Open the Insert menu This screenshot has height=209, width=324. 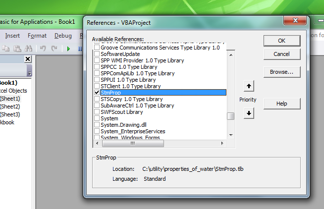click(x=12, y=36)
